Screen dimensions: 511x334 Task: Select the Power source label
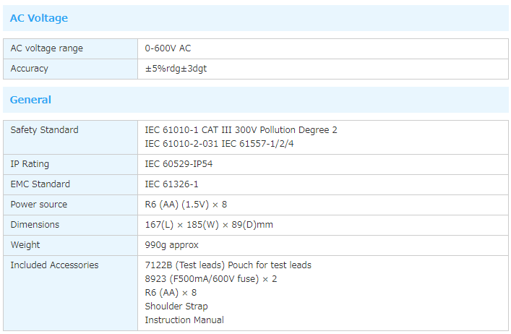pyautogui.click(x=39, y=205)
